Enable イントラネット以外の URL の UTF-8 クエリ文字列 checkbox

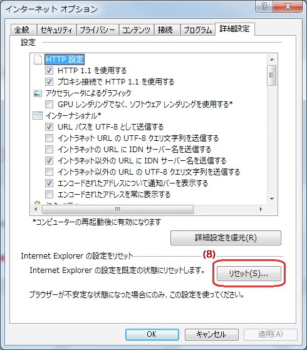[49, 172]
